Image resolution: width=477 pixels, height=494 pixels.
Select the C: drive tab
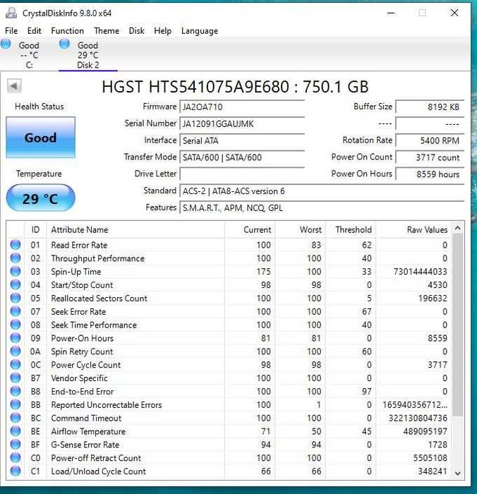click(x=29, y=55)
